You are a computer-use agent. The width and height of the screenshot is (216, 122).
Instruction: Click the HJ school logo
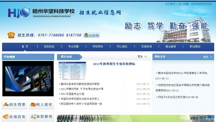(19, 13)
